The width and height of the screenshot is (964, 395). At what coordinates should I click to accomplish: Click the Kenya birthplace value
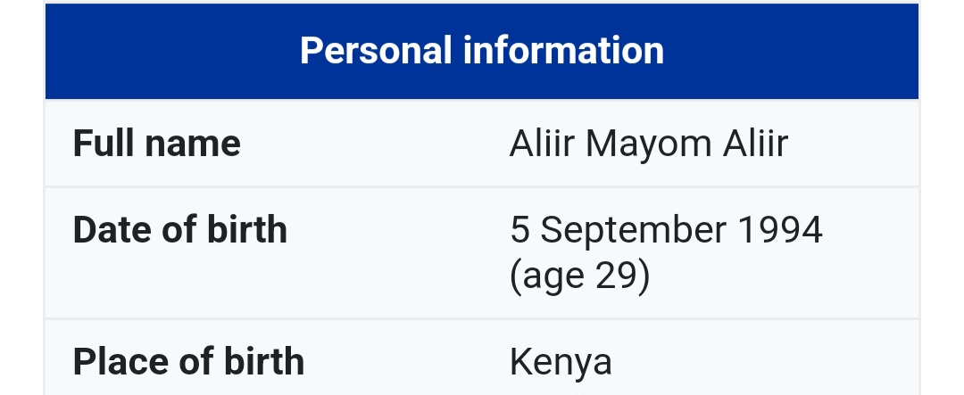coord(561,362)
